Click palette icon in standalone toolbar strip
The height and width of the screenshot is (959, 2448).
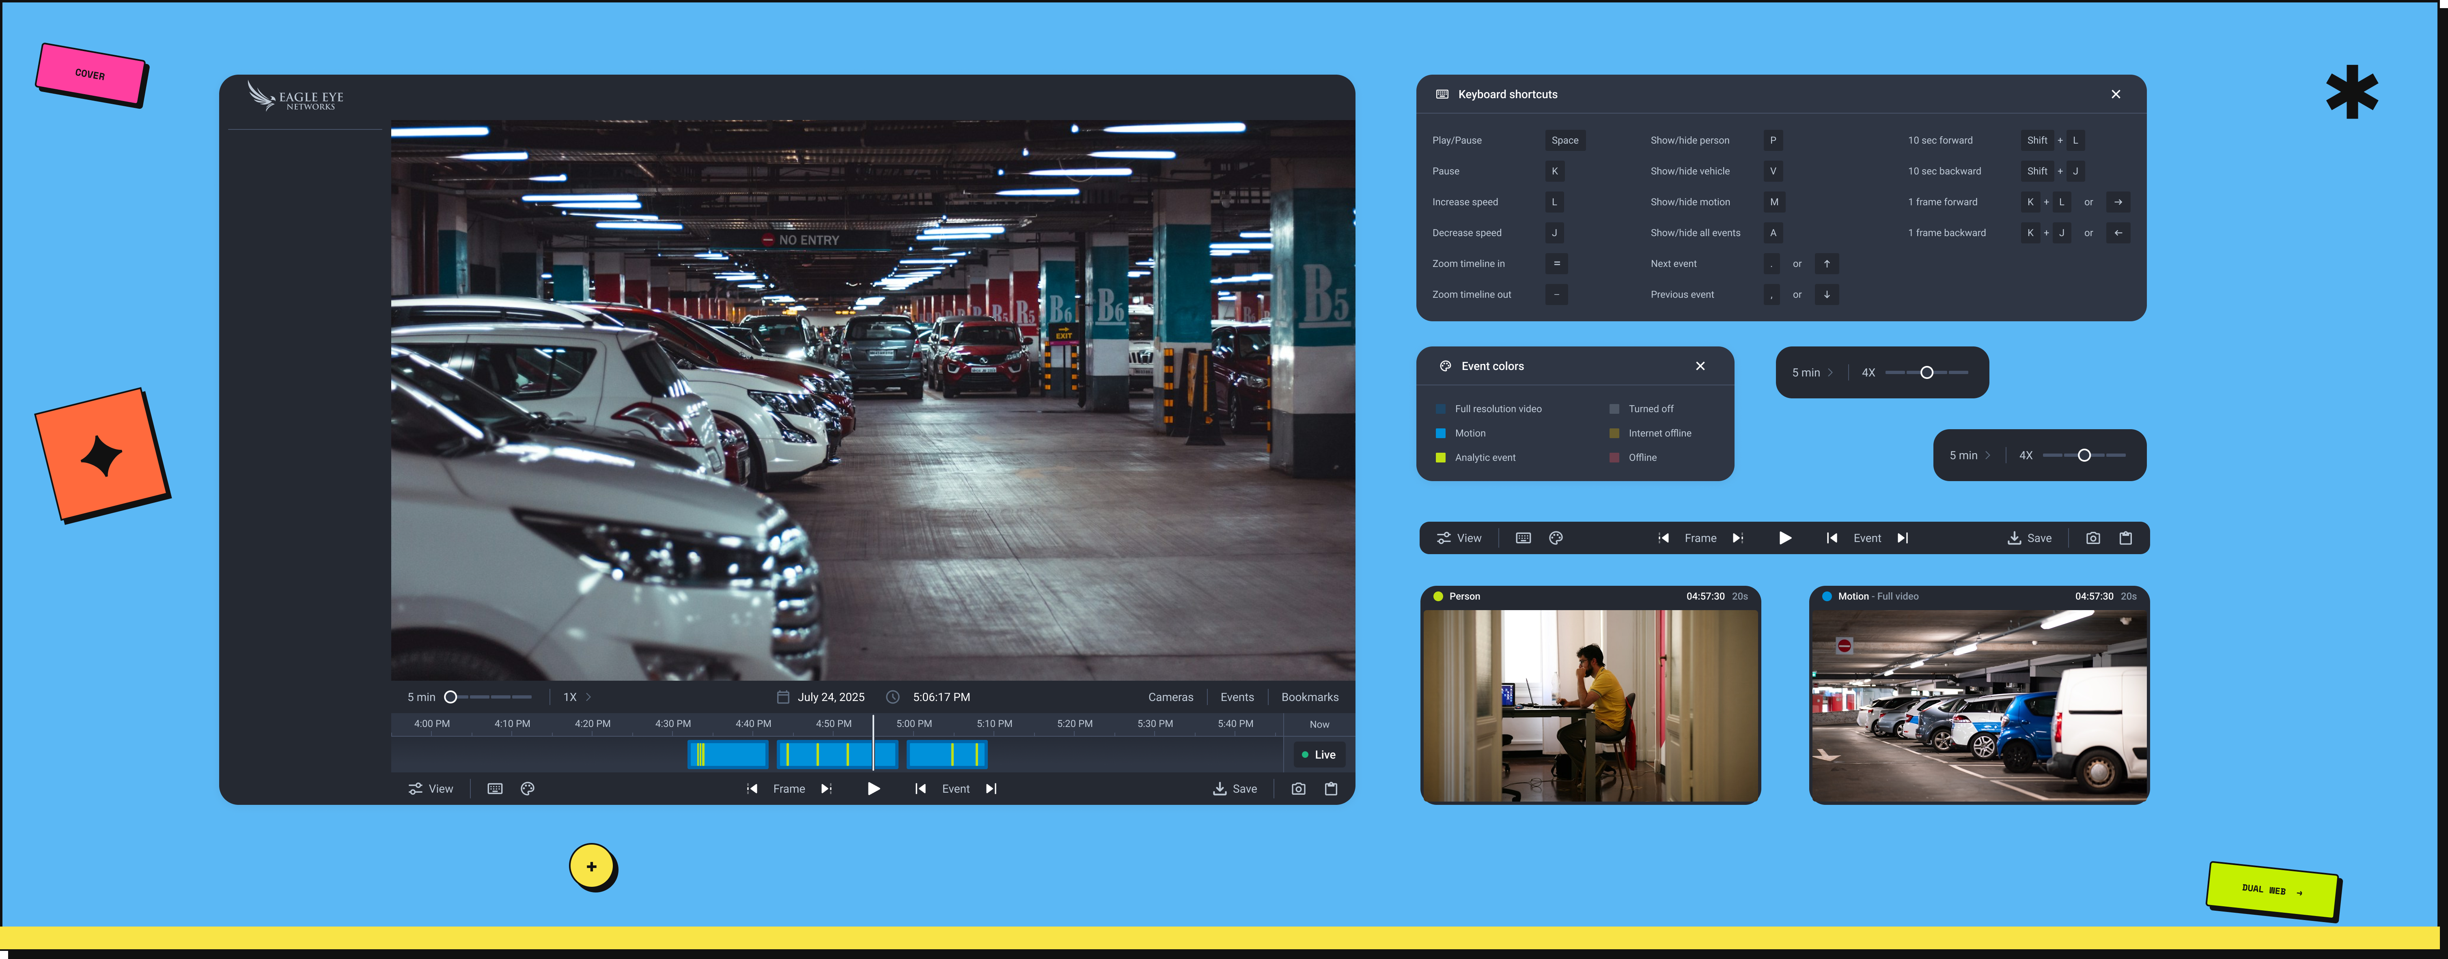1556,538
